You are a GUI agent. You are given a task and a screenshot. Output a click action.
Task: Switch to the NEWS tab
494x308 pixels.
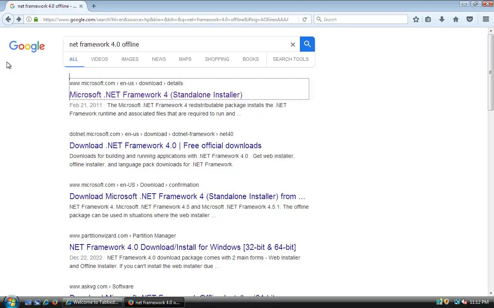[x=159, y=59]
